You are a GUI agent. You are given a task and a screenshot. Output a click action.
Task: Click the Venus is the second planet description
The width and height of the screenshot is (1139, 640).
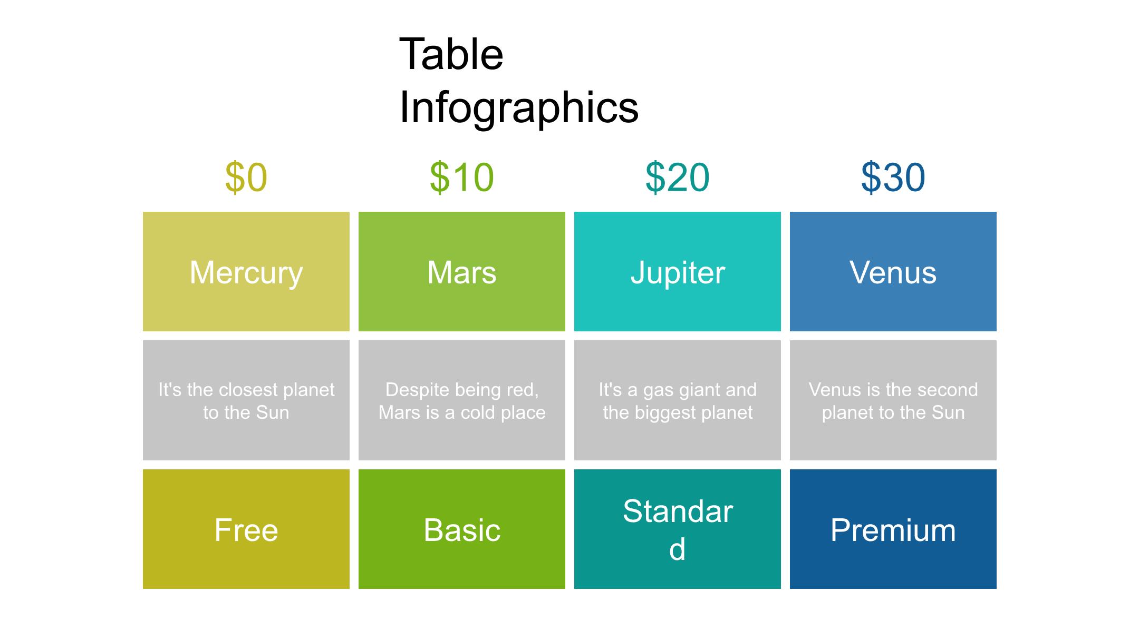893,400
